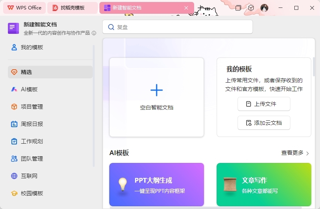This screenshot has height=209, width=320.
Task: Close the 新建智能文档 tab
Action: tap(186, 8)
